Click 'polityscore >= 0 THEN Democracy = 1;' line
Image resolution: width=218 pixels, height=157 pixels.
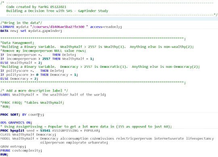42,75
